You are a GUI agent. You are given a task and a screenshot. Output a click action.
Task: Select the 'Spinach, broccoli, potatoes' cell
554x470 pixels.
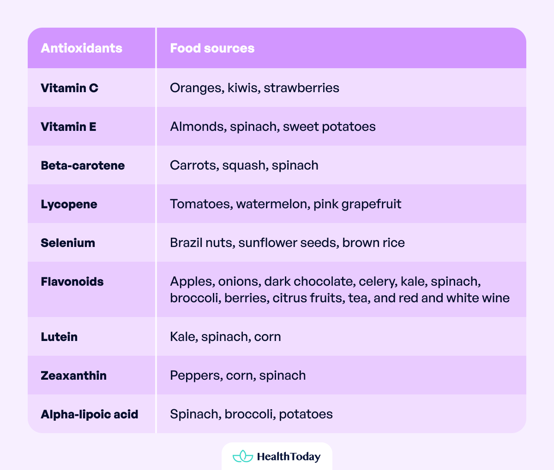click(252, 414)
